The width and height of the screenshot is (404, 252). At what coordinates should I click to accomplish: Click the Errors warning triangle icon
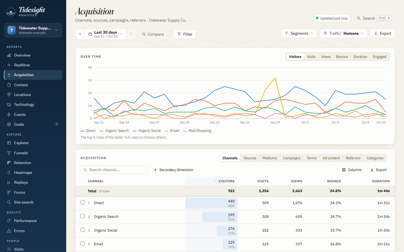(x=9, y=231)
